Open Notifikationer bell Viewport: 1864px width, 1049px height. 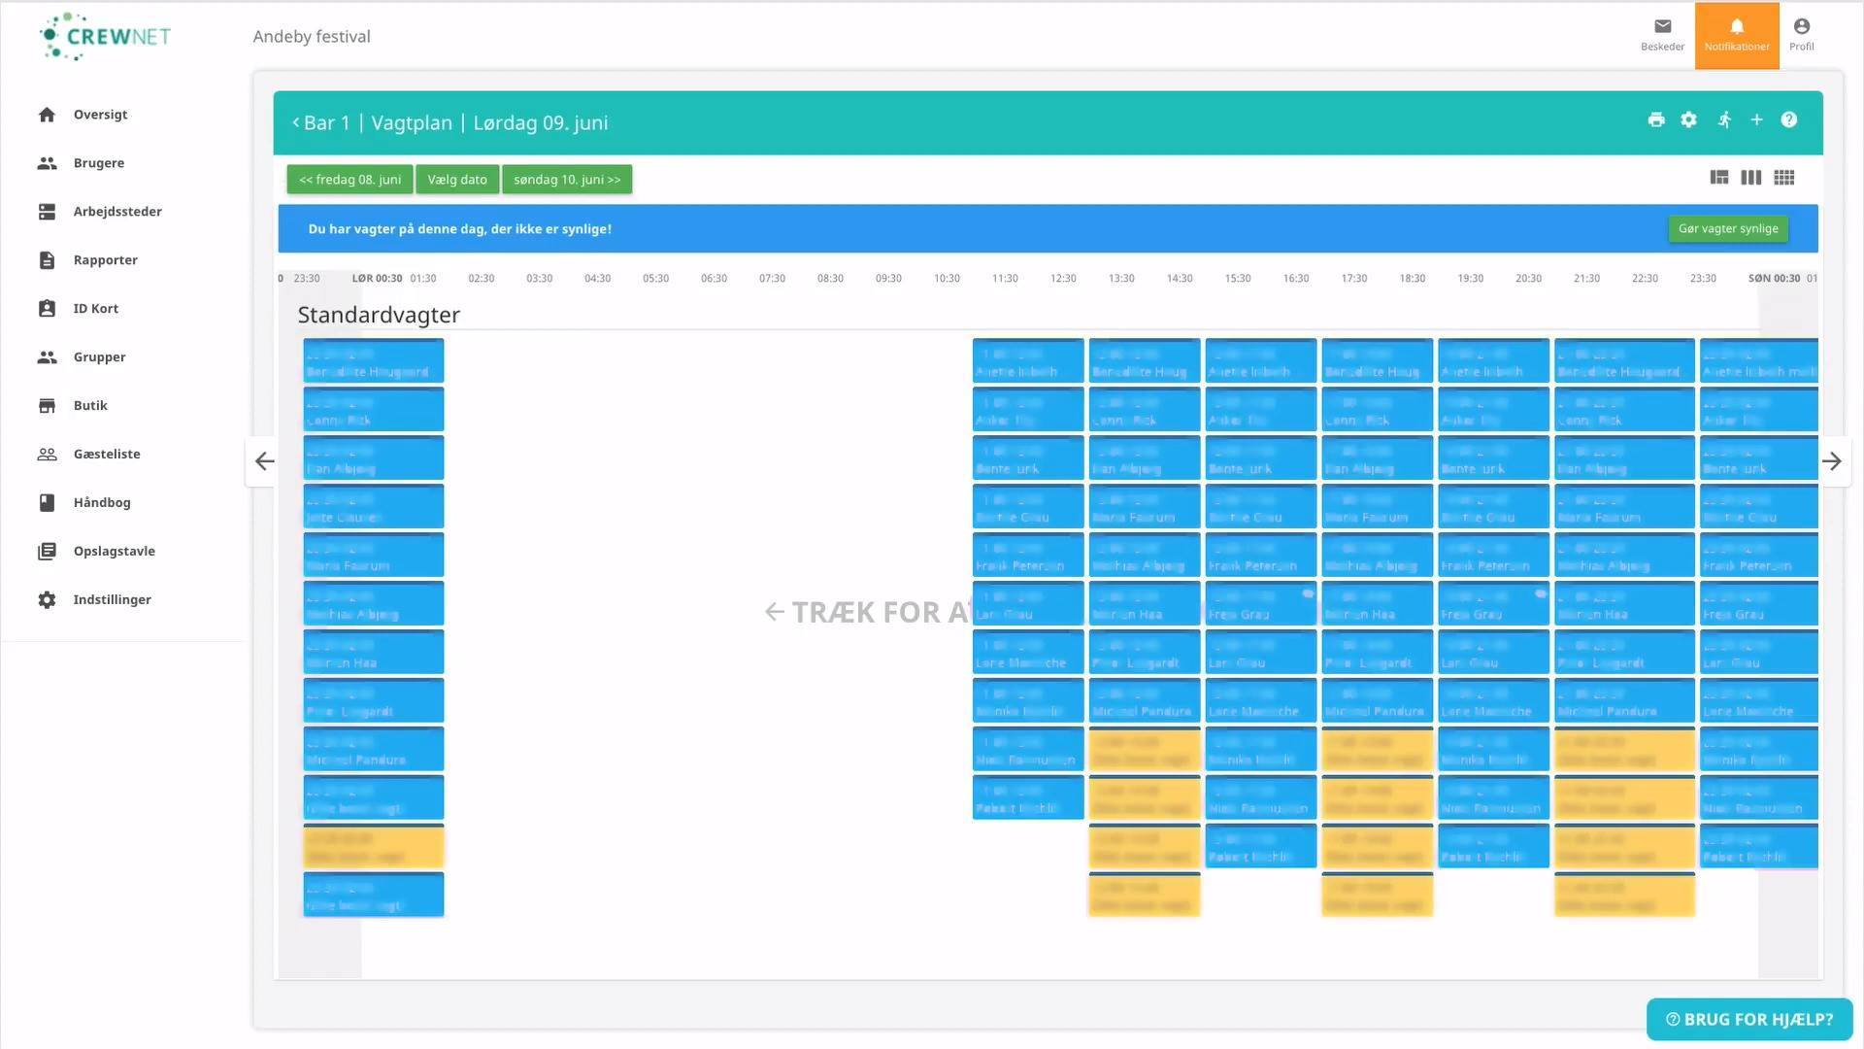pos(1737,36)
